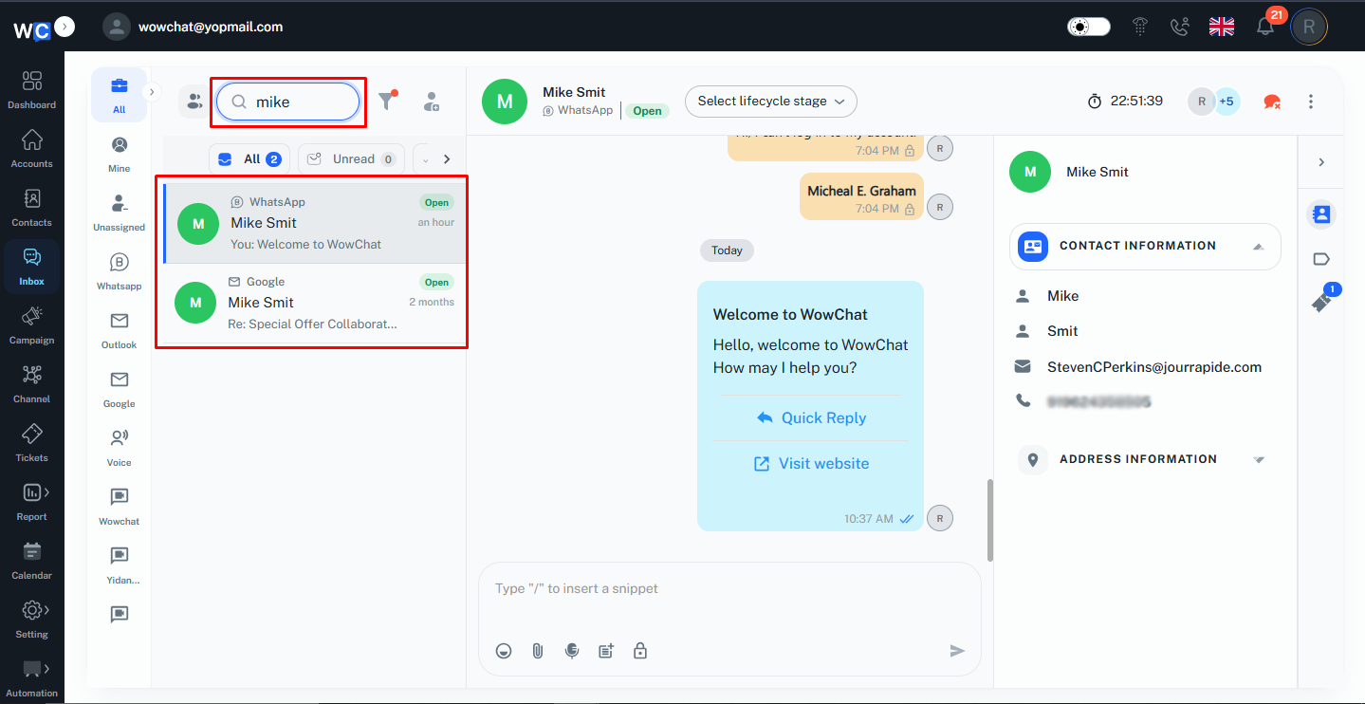
Task: Open the emoji picker in composer
Action: point(504,651)
